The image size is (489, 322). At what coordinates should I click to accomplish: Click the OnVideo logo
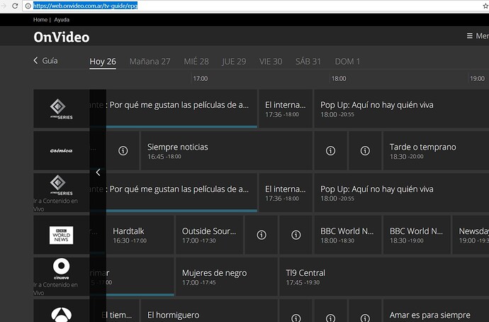(62, 37)
